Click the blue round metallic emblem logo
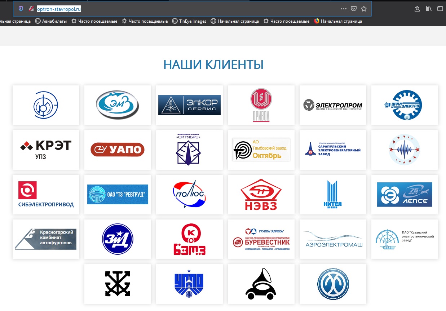The image size is (446, 311). click(x=333, y=284)
